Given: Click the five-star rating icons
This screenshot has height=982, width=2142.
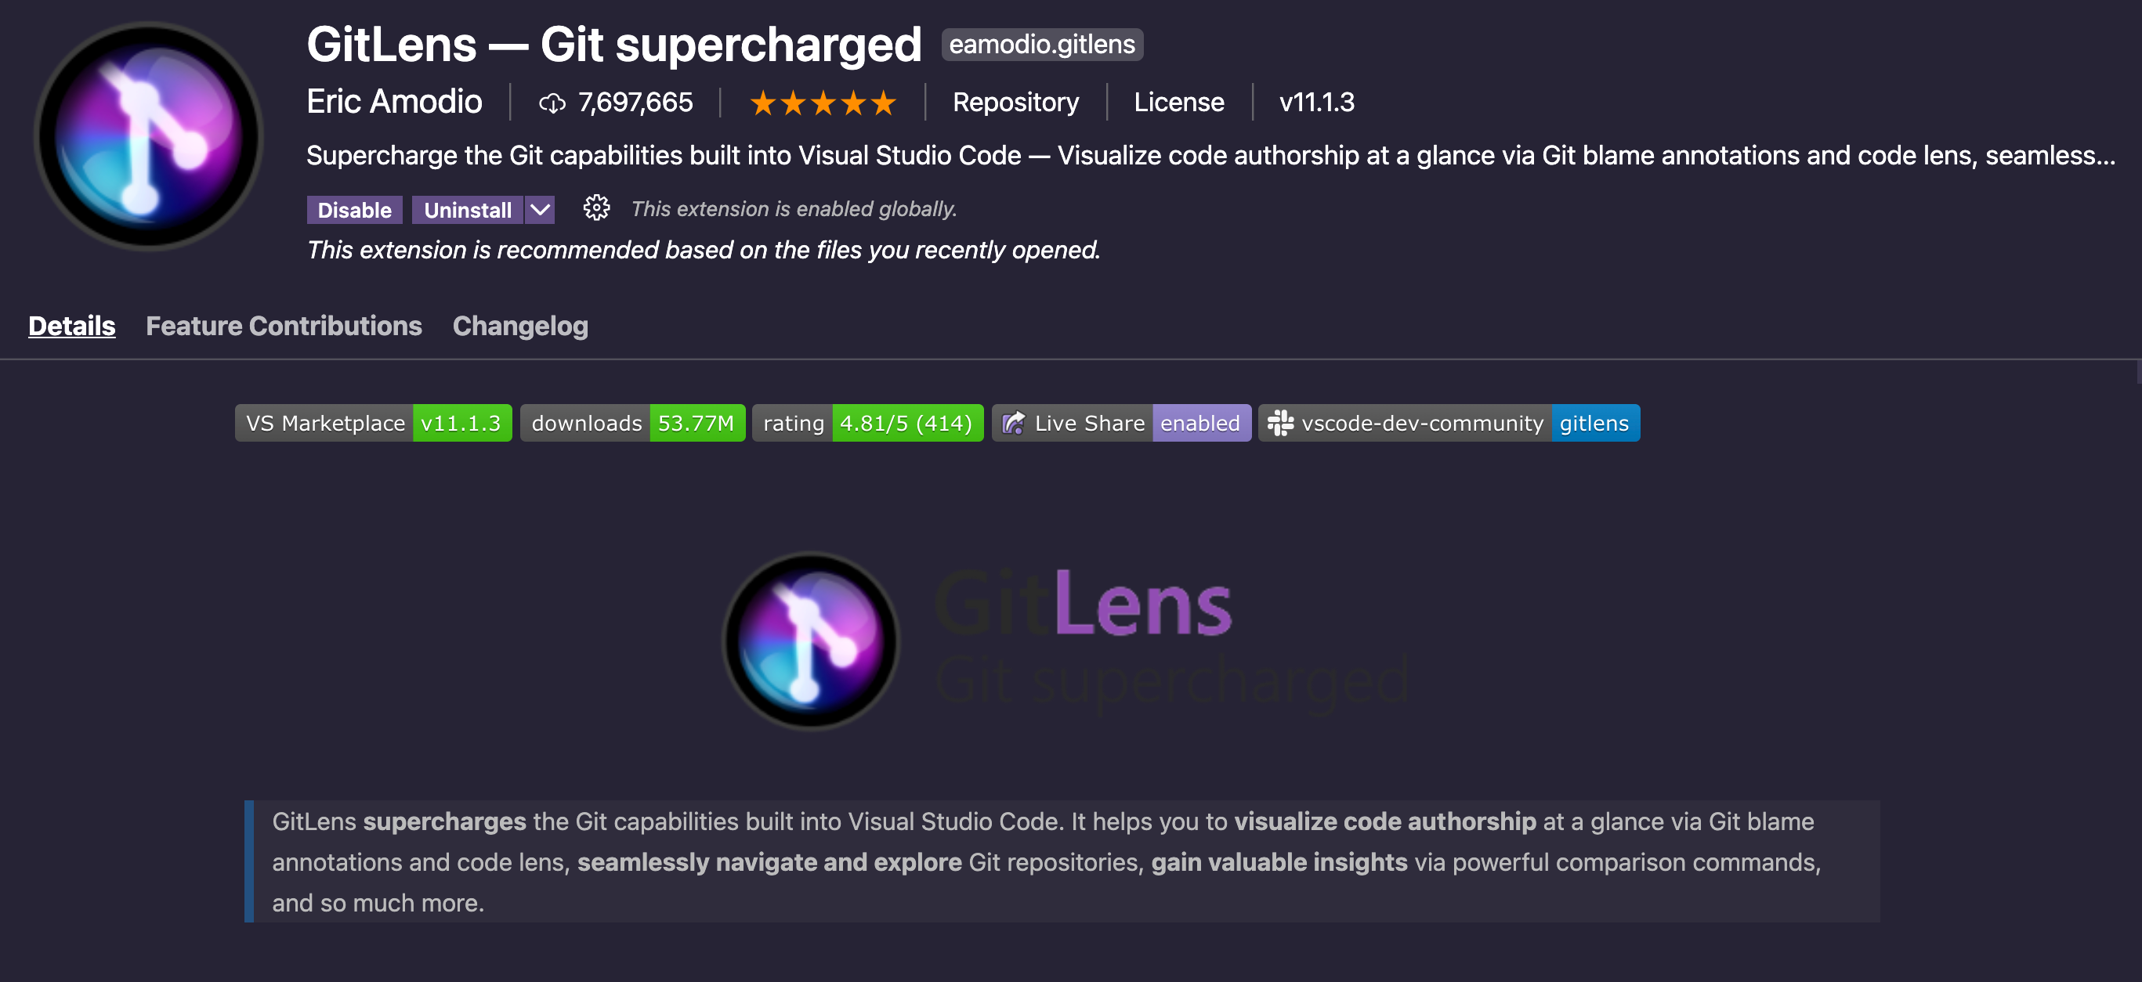Looking at the screenshot, I should tap(823, 103).
